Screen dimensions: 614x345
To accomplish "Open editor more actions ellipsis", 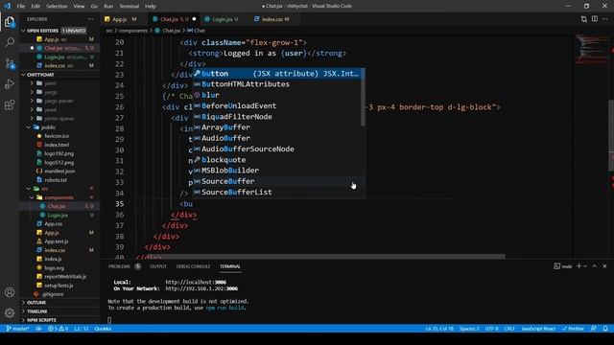I will (x=605, y=19).
